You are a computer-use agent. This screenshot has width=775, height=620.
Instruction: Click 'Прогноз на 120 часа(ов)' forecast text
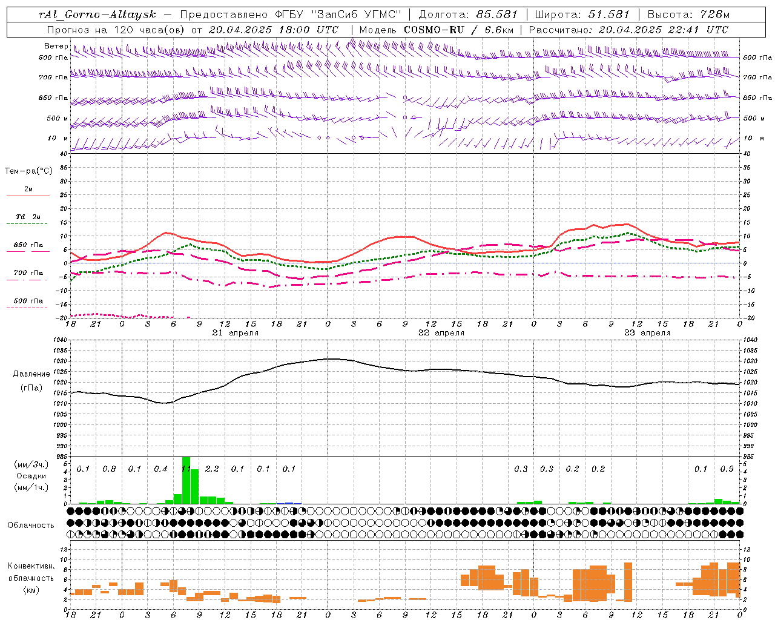coord(117,30)
